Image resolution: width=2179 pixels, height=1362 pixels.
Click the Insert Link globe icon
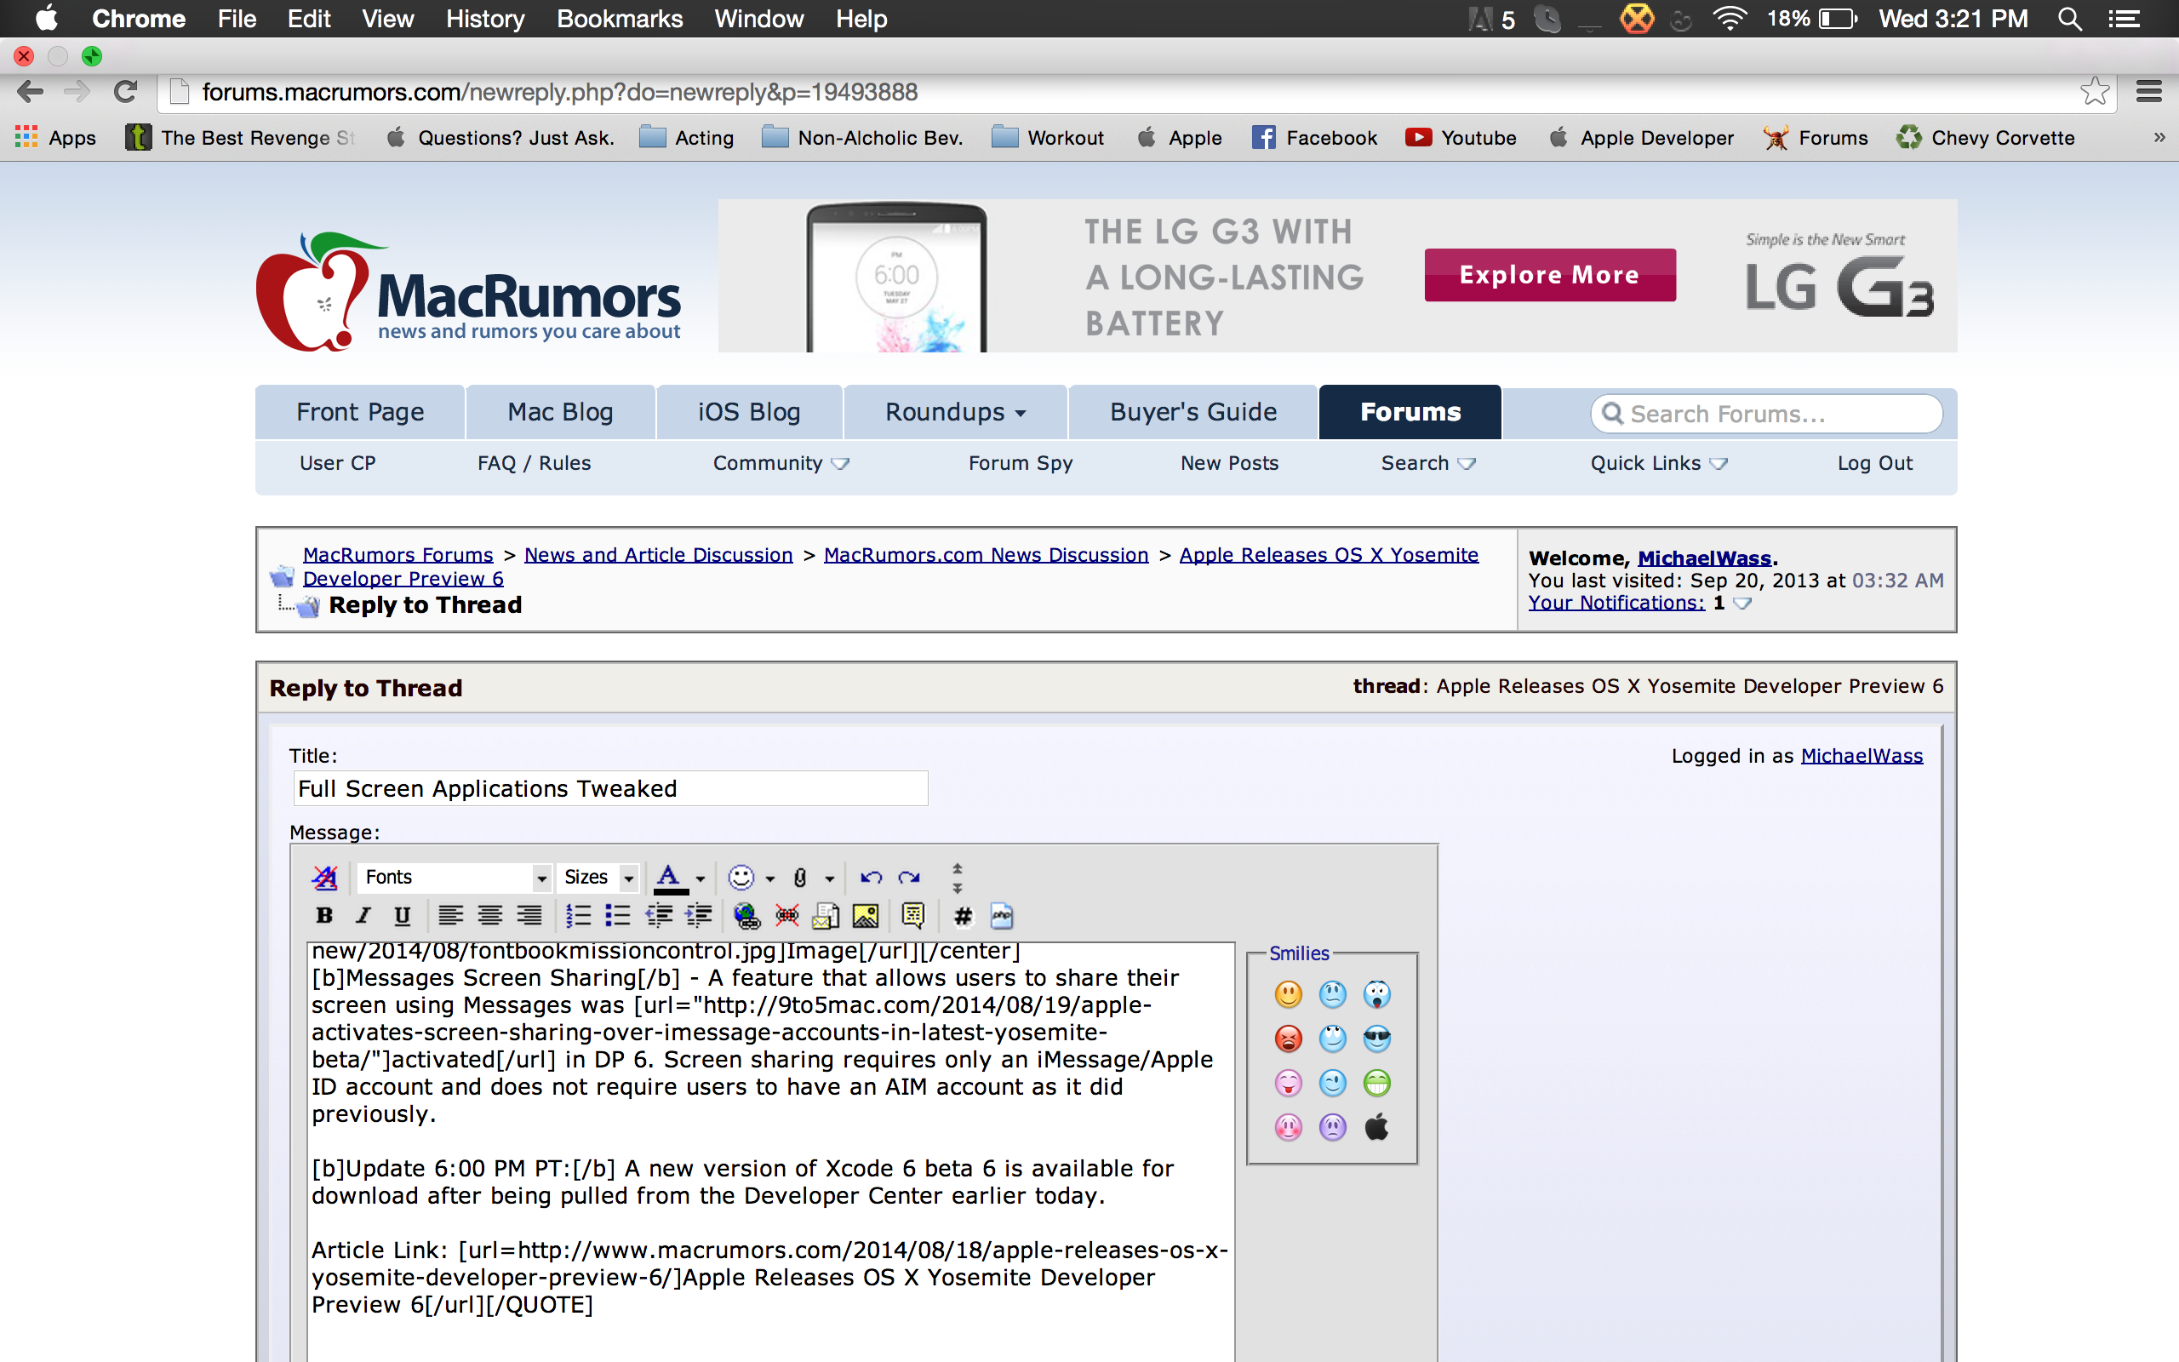(746, 916)
